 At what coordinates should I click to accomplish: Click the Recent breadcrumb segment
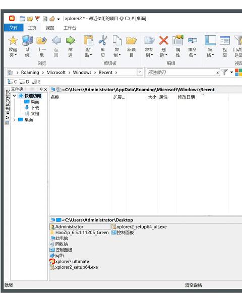(x=105, y=72)
